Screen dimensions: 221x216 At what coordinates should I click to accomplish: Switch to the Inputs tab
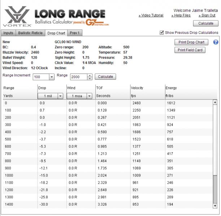(8, 33)
